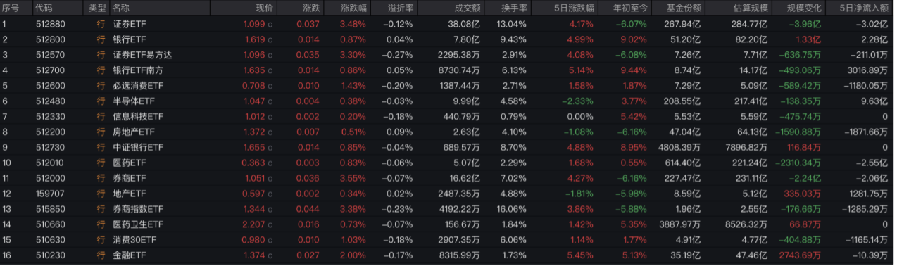Click the 代码 column header
This screenshot has width=897, height=266.
44,8
